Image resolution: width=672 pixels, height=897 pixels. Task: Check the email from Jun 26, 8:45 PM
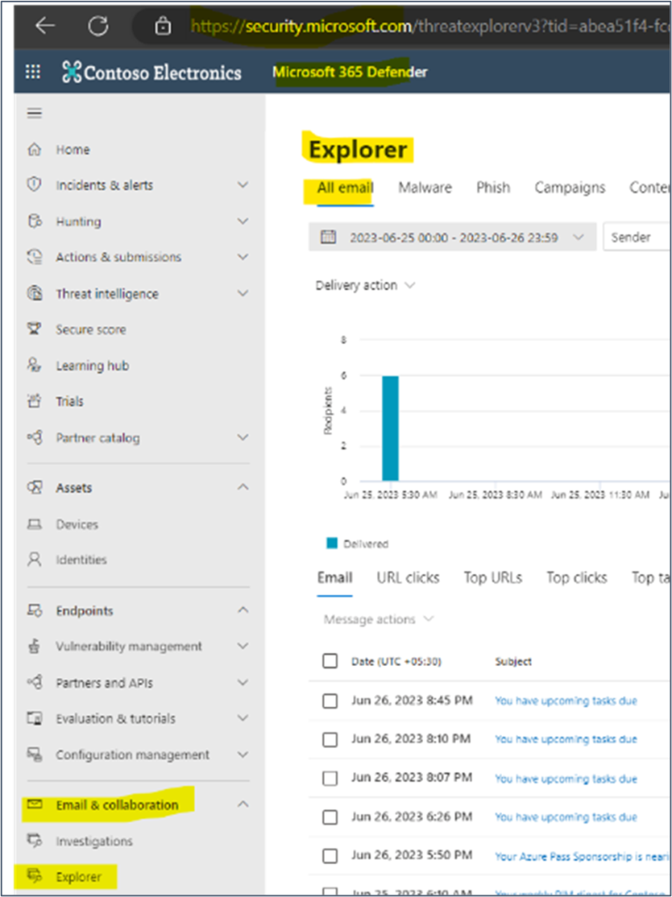[x=330, y=701]
